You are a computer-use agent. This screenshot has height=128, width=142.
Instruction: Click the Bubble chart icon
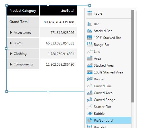pos(90,113)
